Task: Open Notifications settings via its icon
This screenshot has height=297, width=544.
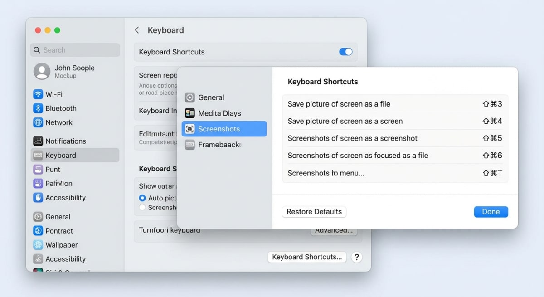Action: [39, 141]
